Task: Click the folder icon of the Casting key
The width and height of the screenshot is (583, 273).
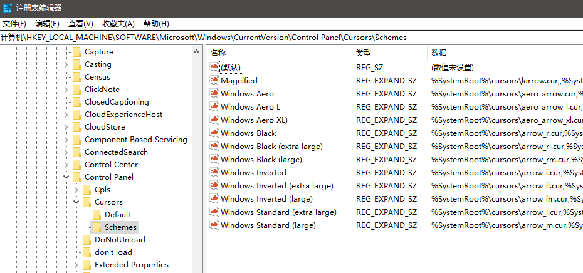Action: point(76,64)
